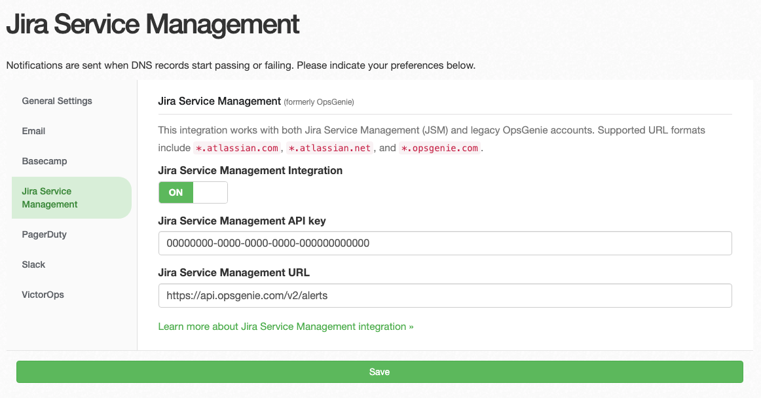Image resolution: width=761 pixels, height=398 pixels.
Task: Click the ON label of the integration switch
Action: (176, 192)
